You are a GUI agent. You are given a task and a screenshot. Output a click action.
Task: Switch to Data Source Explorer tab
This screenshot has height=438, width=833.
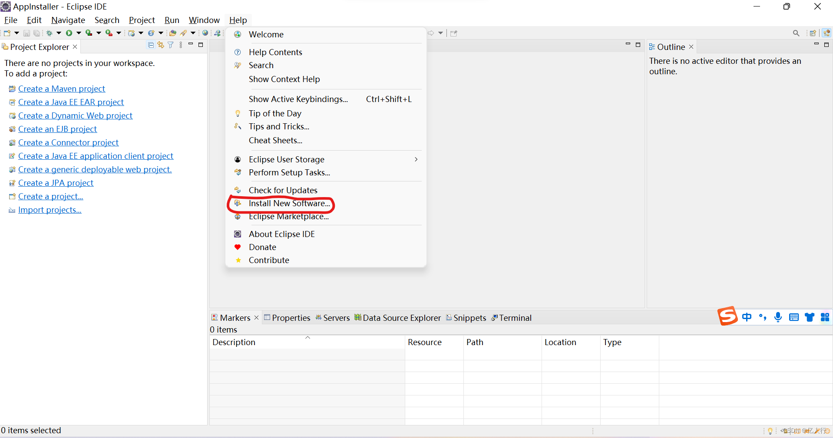(x=397, y=318)
